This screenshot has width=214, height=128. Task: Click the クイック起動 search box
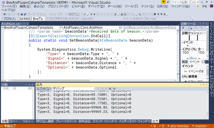[185, 2]
